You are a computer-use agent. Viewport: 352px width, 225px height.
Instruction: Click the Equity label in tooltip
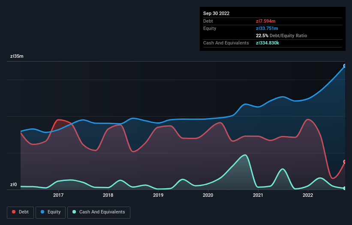[x=210, y=28]
